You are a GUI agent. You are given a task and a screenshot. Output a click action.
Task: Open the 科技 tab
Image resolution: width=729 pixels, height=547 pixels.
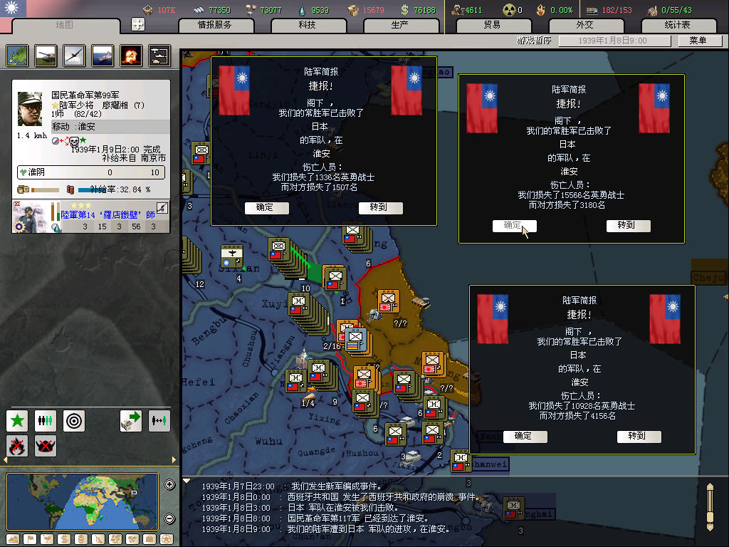308,25
